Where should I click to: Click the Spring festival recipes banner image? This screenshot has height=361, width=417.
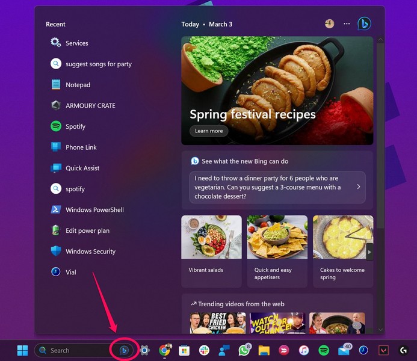(x=277, y=91)
